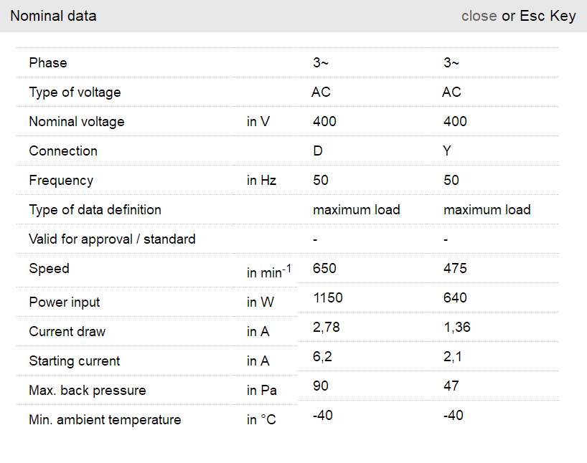This screenshot has width=587, height=463.
Task: Select the 475 speed value
Action: (455, 269)
